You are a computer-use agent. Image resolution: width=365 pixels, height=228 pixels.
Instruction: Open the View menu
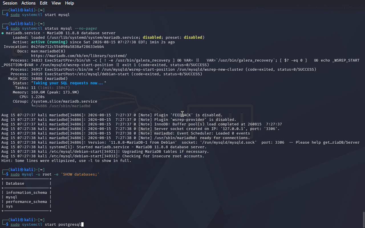(x=56, y=3)
